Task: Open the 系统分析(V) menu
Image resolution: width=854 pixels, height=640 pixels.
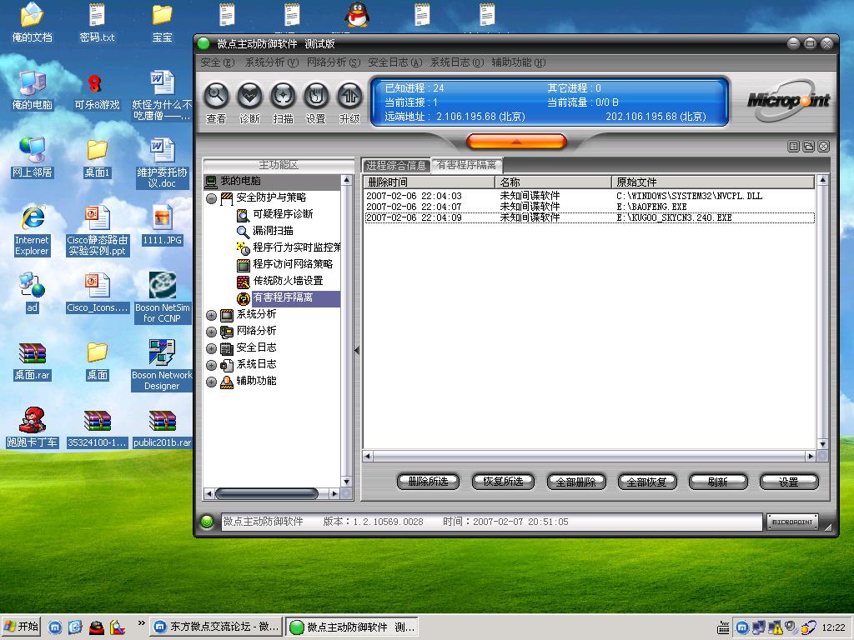Action: click(x=272, y=62)
